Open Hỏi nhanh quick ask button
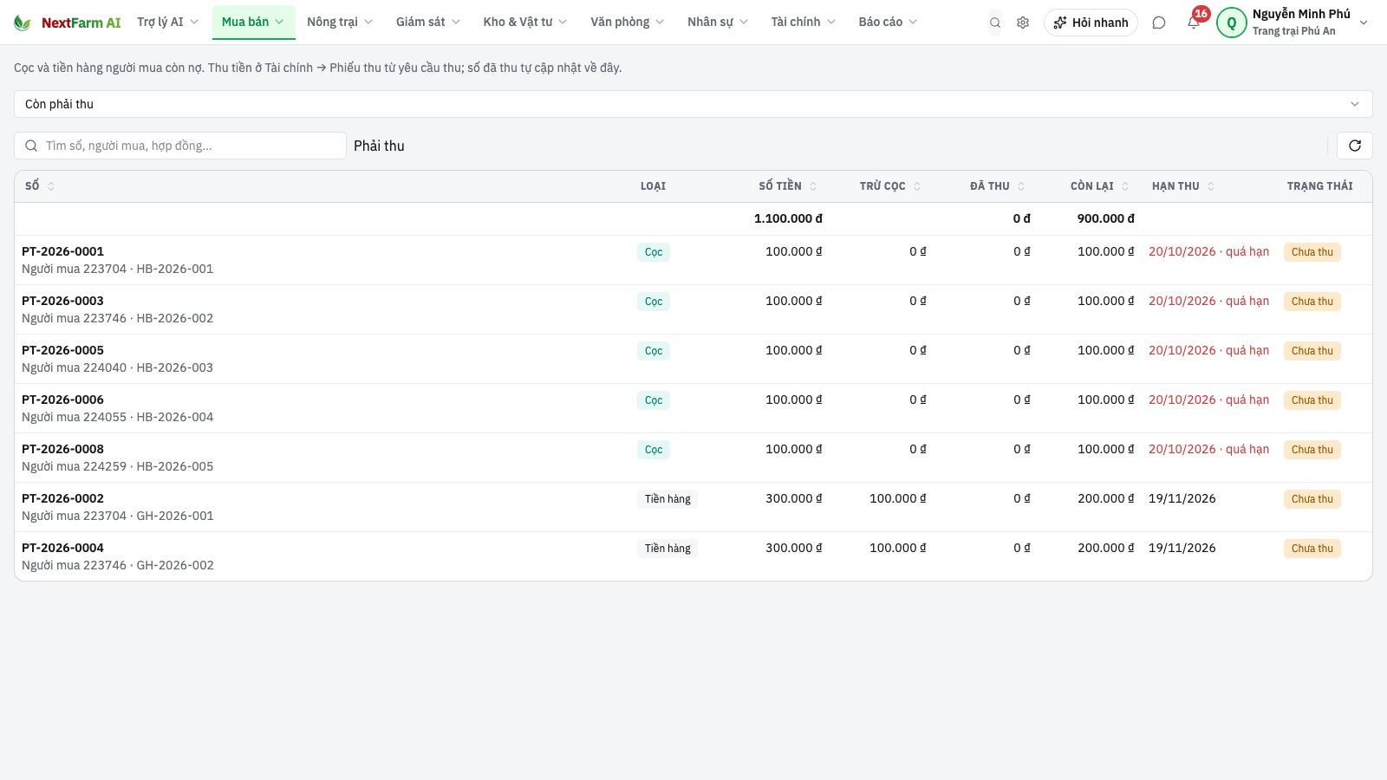Viewport: 1387px width, 780px height. tap(1091, 23)
